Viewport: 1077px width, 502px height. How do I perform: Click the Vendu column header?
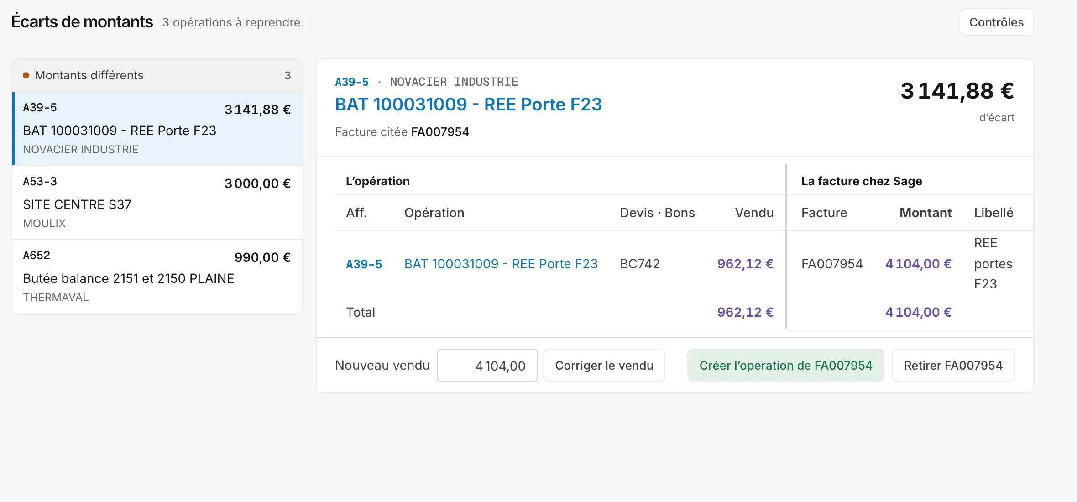[x=754, y=213]
